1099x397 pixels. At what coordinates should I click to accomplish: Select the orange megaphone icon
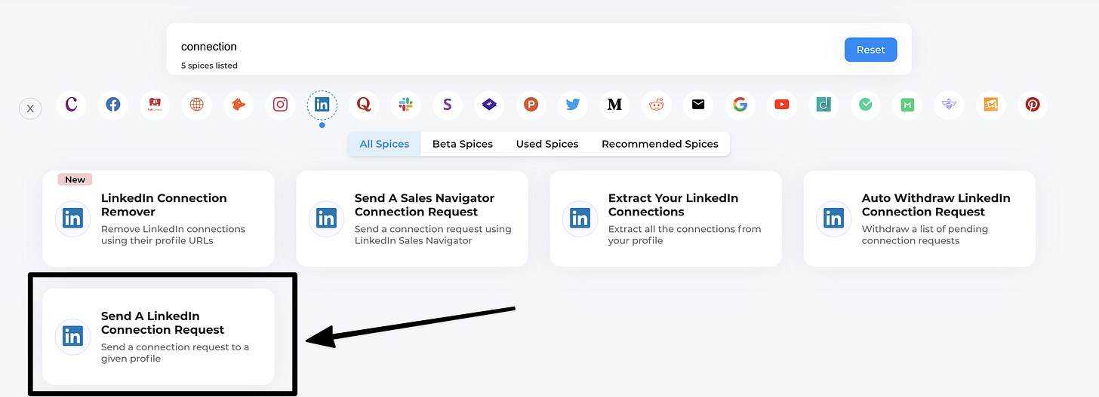coord(991,105)
